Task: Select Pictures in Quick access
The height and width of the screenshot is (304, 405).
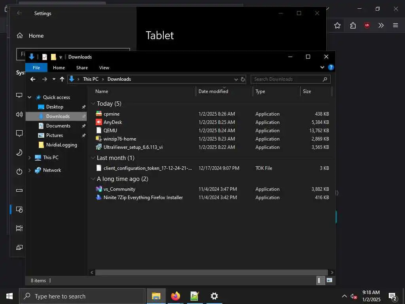Action: (x=55, y=135)
